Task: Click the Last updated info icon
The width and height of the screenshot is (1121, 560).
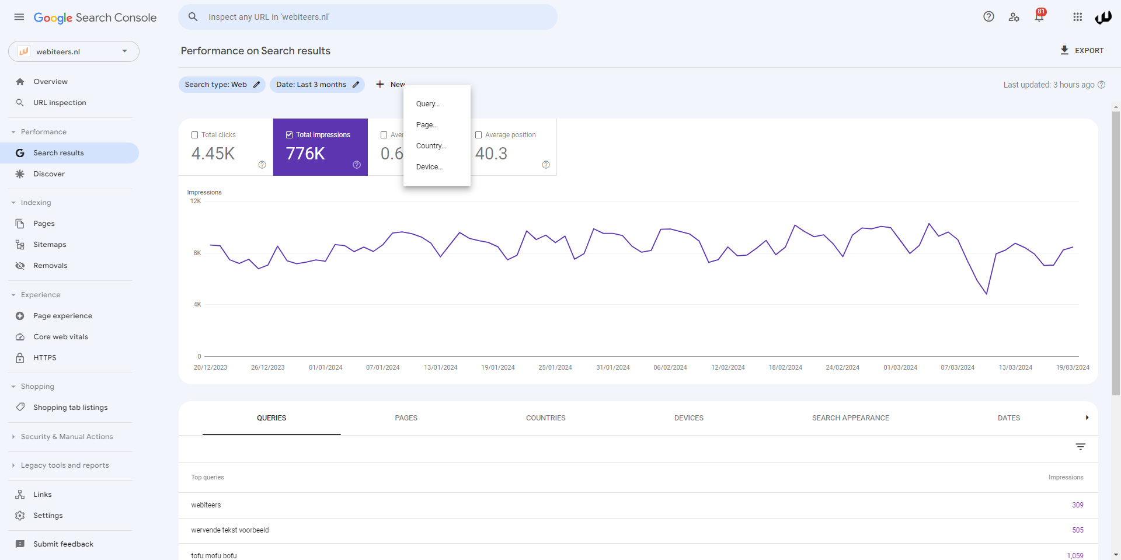Action: 1101,85
